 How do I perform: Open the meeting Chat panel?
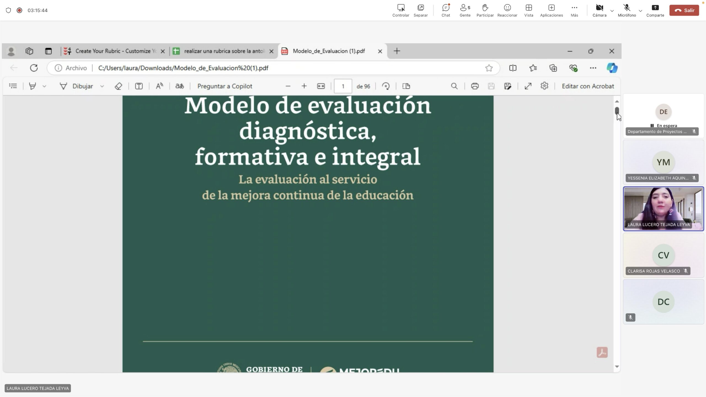click(x=446, y=10)
